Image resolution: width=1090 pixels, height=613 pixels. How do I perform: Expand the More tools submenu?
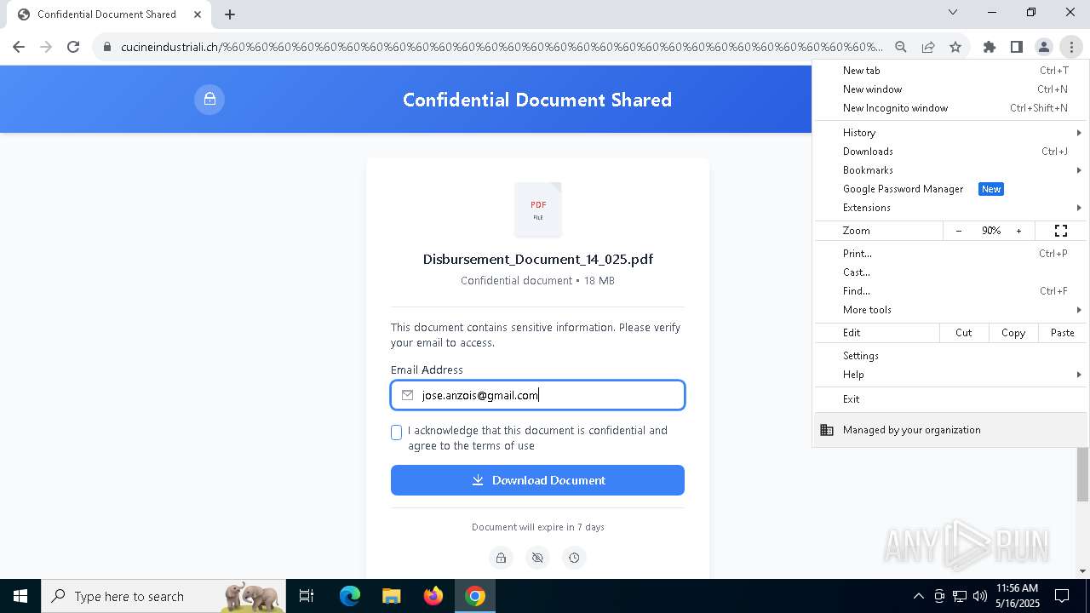[x=950, y=310]
